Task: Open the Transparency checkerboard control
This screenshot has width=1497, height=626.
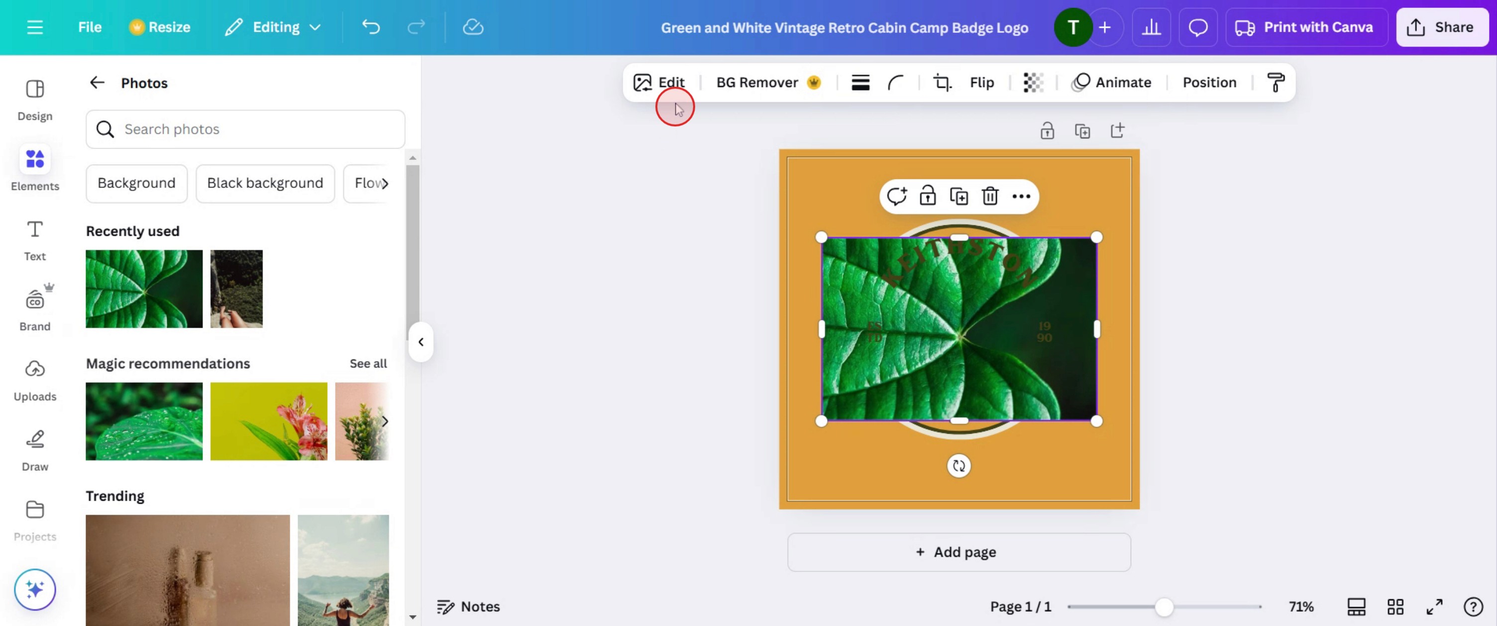Action: pyautogui.click(x=1033, y=83)
